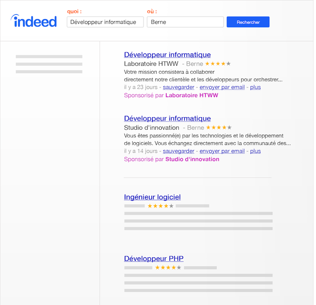
Task: Send the Laboratoire HTWW job by email
Action: click(x=222, y=87)
